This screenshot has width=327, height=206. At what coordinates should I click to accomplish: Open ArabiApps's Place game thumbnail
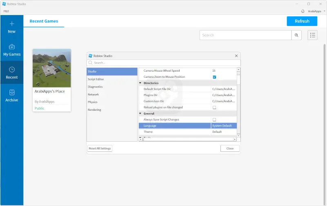52,68
